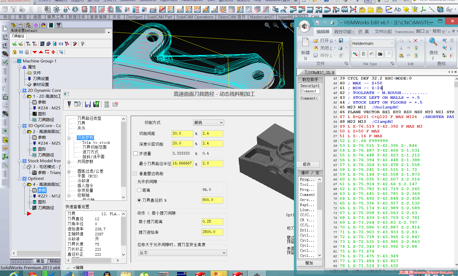Click the save-as disk icon beside Open in HSMWorks
This screenshot has height=276, width=458.
point(341,41)
